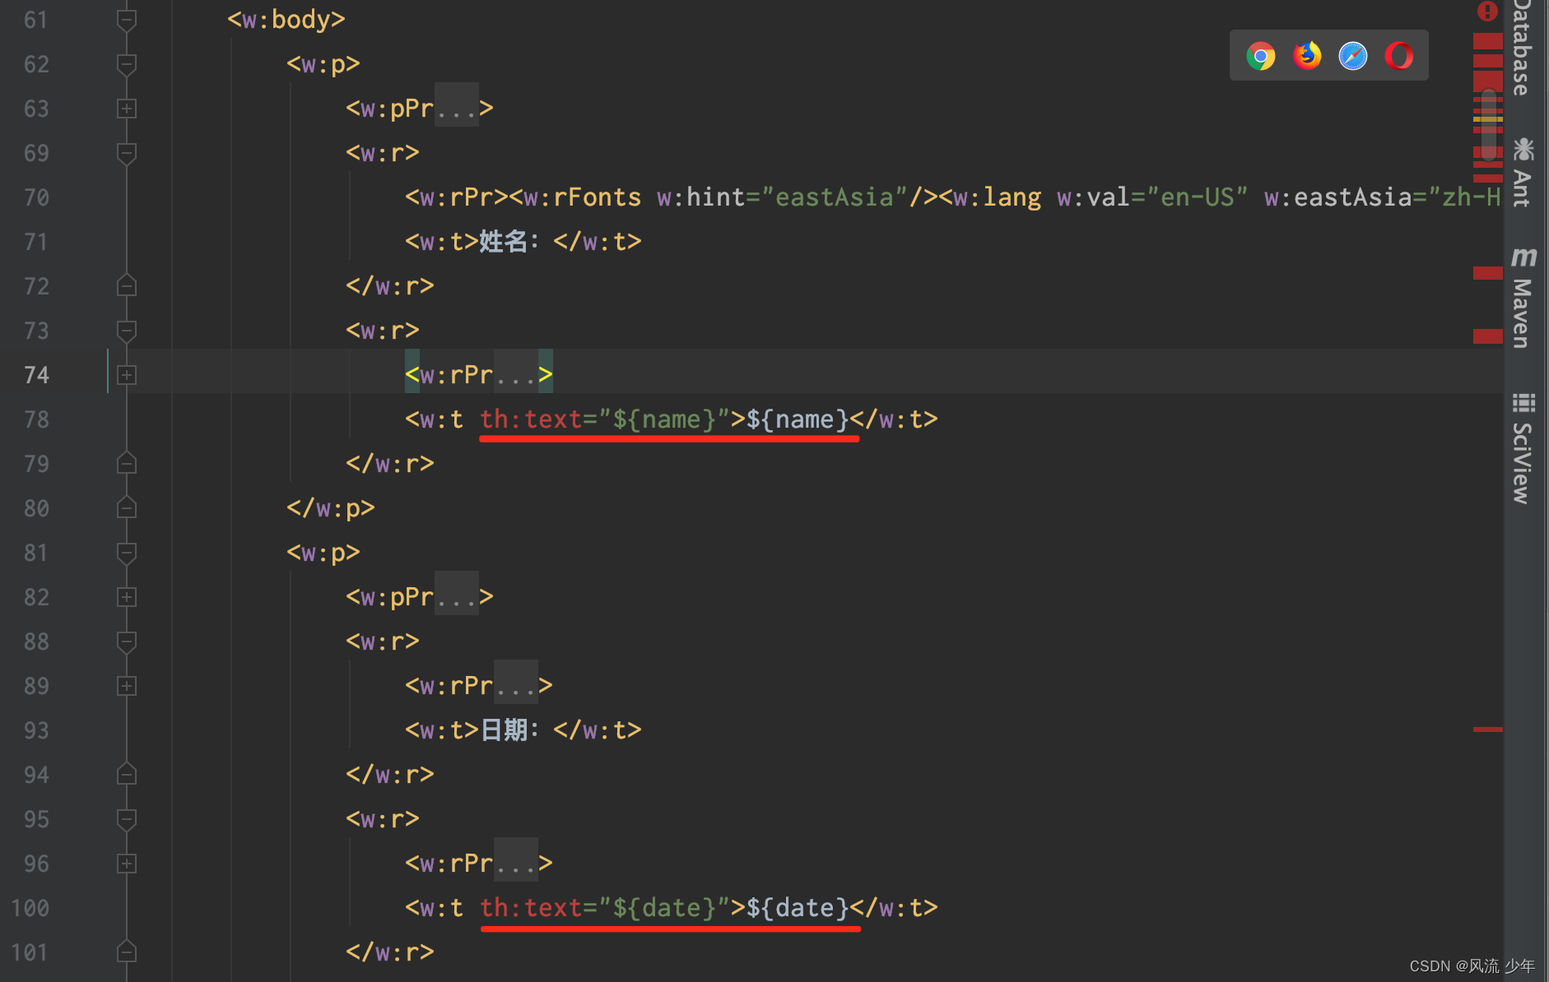This screenshot has height=982, width=1549.
Task: Expand folded w:pPr on line 82
Action: coord(127,597)
